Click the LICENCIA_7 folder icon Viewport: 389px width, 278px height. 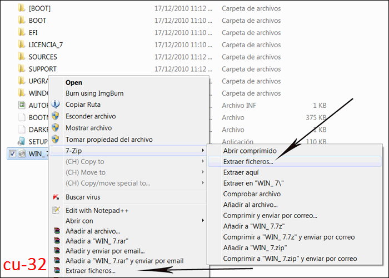coord(22,44)
